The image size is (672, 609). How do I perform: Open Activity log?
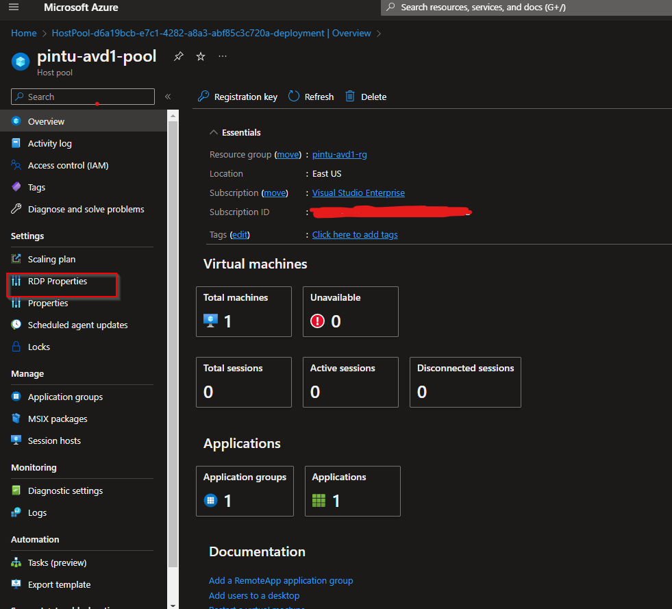pyautogui.click(x=83, y=143)
